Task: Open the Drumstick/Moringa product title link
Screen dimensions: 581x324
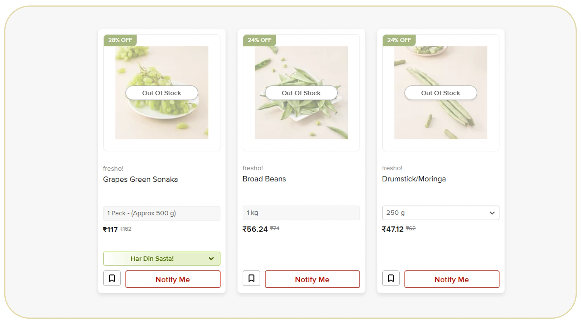Action: click(414, 179)
